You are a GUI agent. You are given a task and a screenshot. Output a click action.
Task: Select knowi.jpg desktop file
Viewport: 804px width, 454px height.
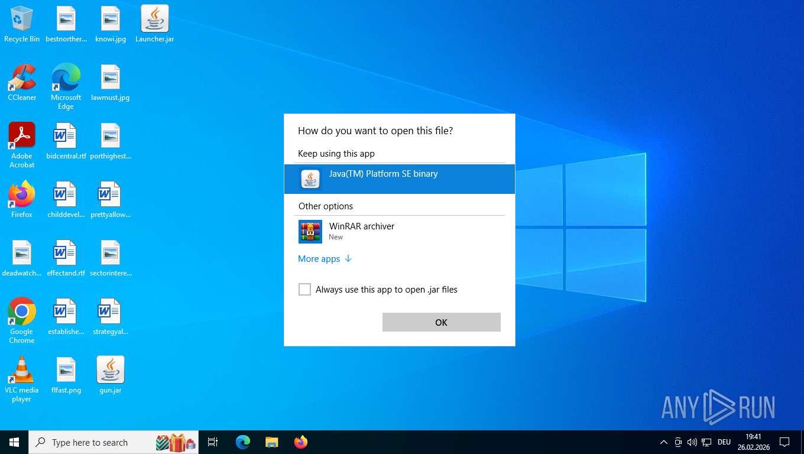click(x=111, y=25)
